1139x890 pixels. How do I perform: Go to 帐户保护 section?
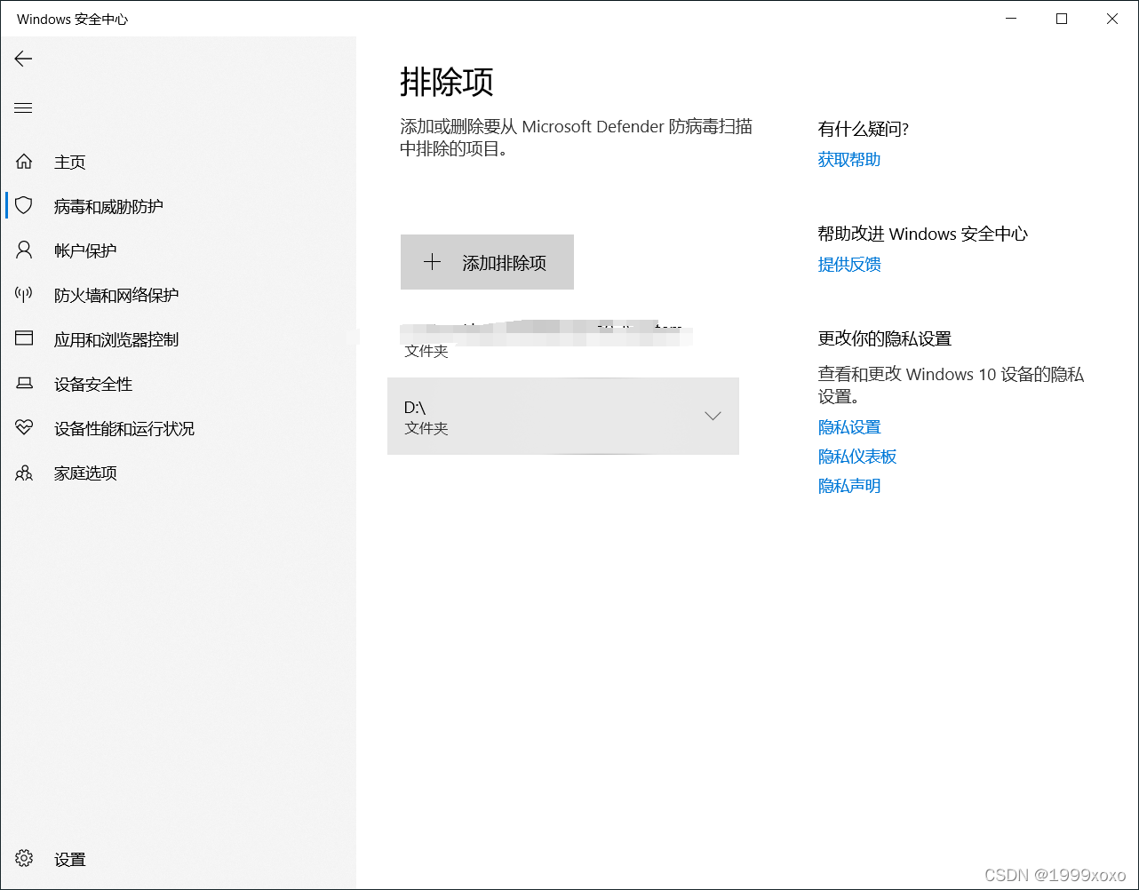click(178, 250)
